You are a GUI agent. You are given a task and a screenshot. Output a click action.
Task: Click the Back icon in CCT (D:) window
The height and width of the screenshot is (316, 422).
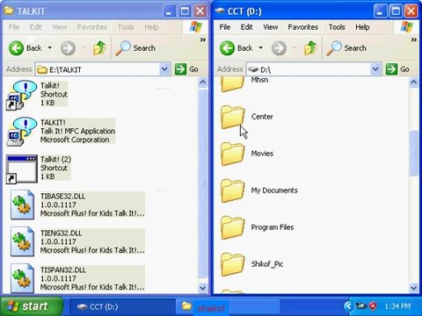[227, 48]
